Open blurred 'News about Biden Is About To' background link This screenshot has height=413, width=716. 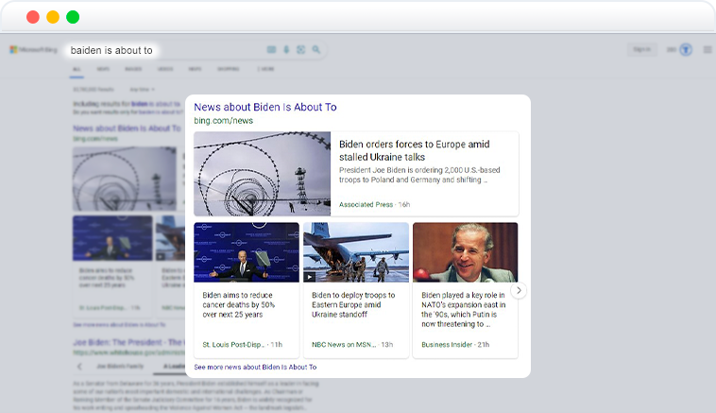point(127,129)
